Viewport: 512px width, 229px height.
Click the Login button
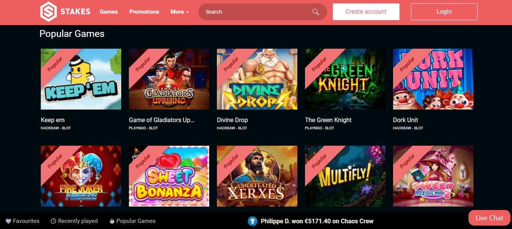(444, 12)
